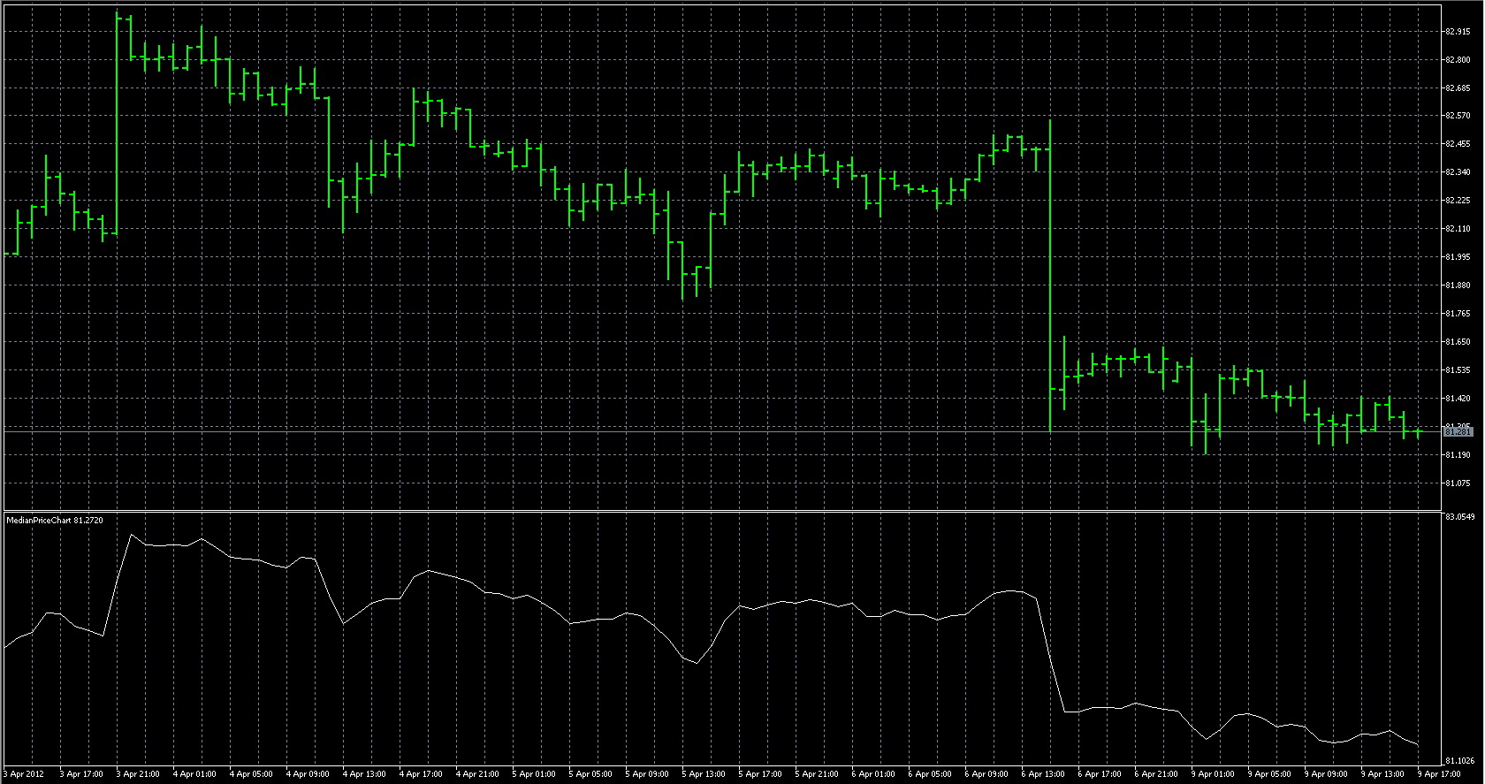
Task: Click the 9 Apr 13:00 time label
Action: (1382, 774)
